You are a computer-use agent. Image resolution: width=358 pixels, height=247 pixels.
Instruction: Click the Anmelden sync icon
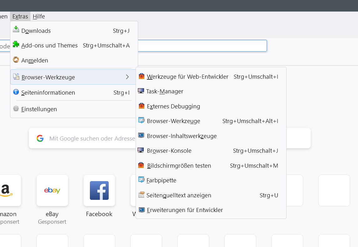click(x=16, y=60)
